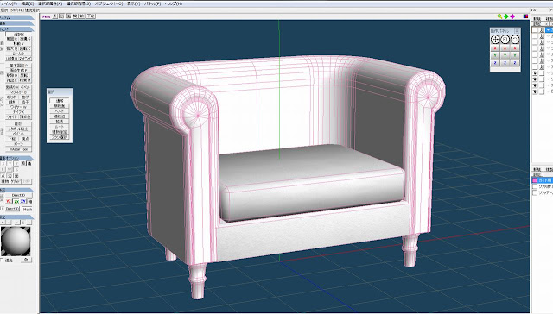Open the 選択部処理(S) menu
Screen dimensions: 553x314
79,3
